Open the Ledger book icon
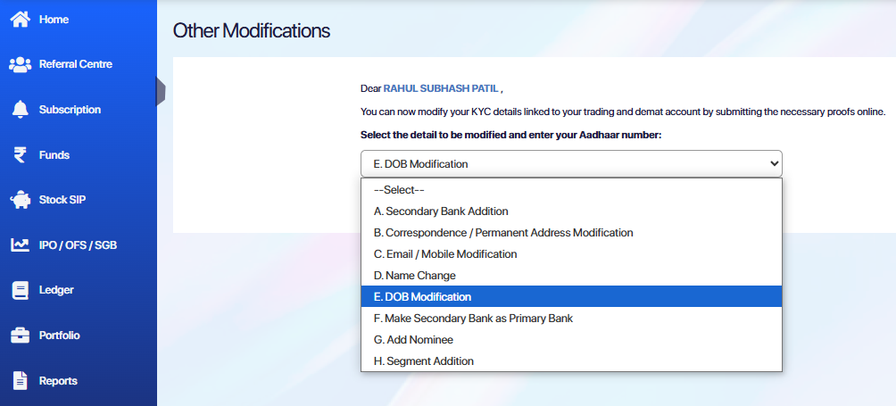Screen dimensions: 896x406 (x=20, y=290)
